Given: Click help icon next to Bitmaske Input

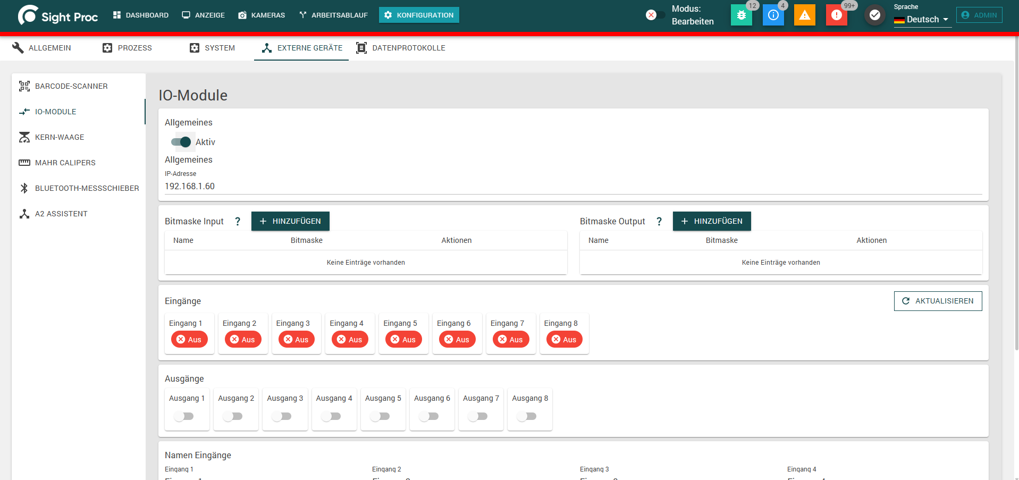Looking at the screenshot, I should click(238, 221).
